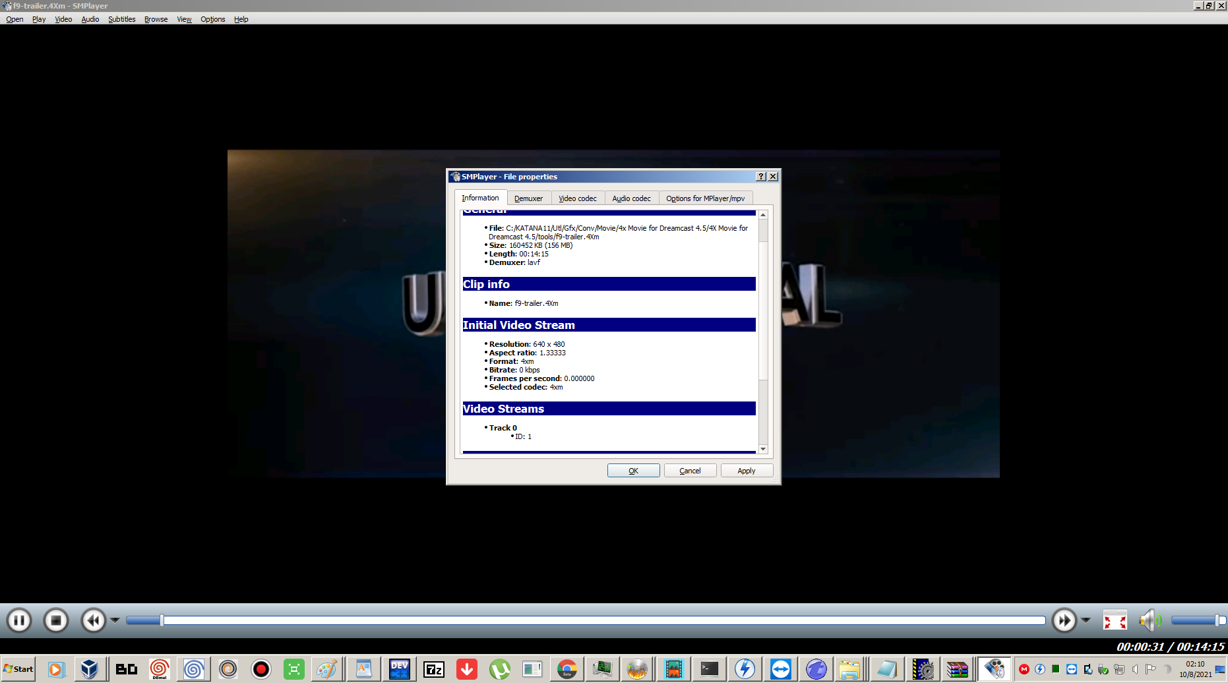
Task: Click the seek bar track at midpoint
Action: coord(586,620)
